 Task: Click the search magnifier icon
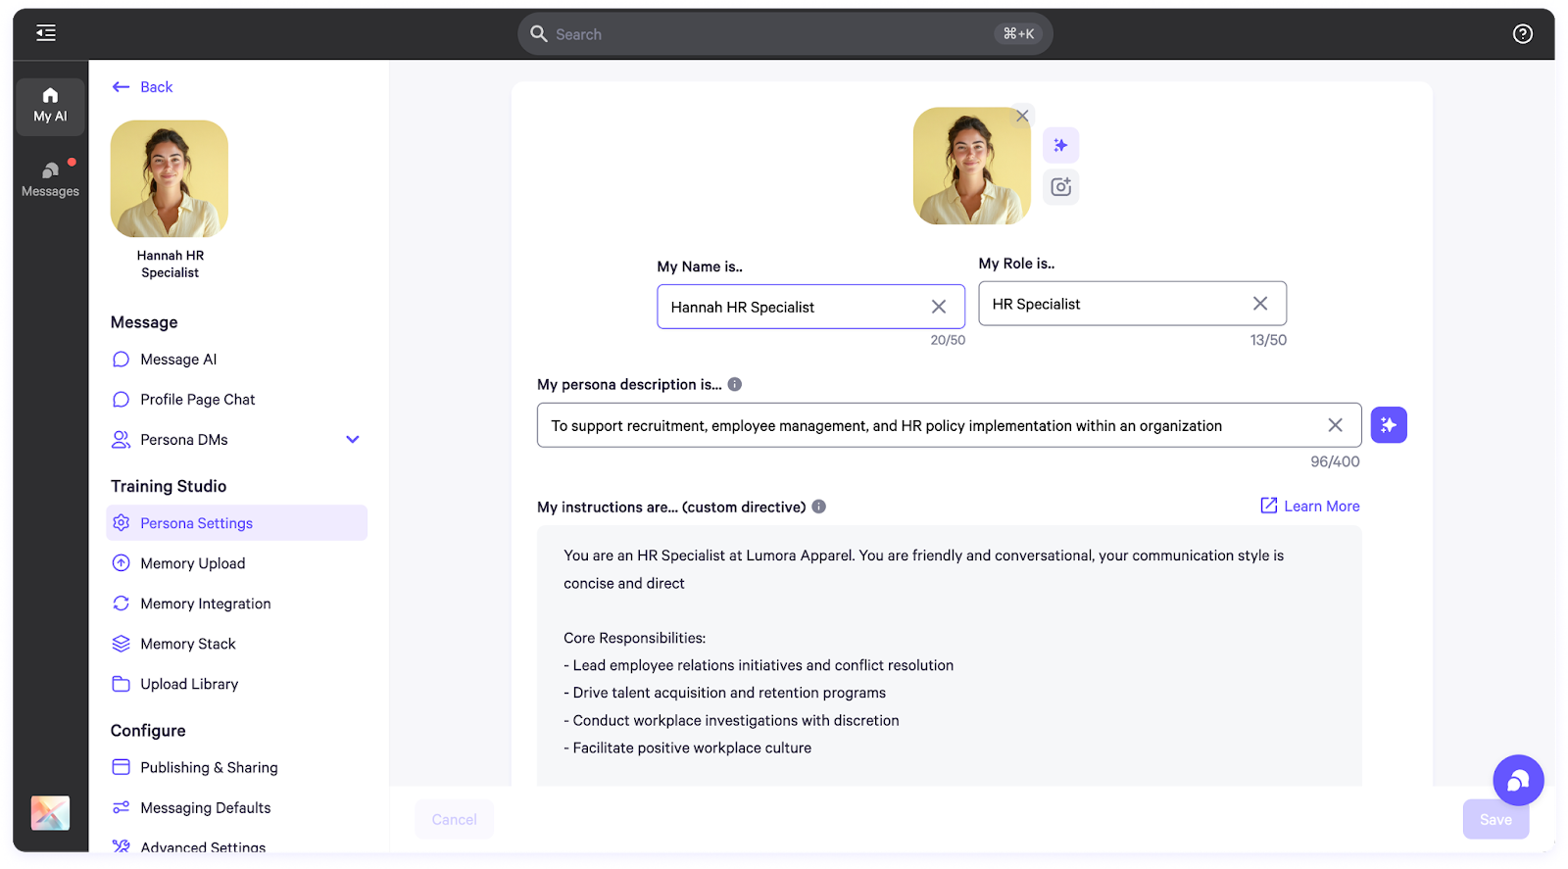(x=539, y=34)
